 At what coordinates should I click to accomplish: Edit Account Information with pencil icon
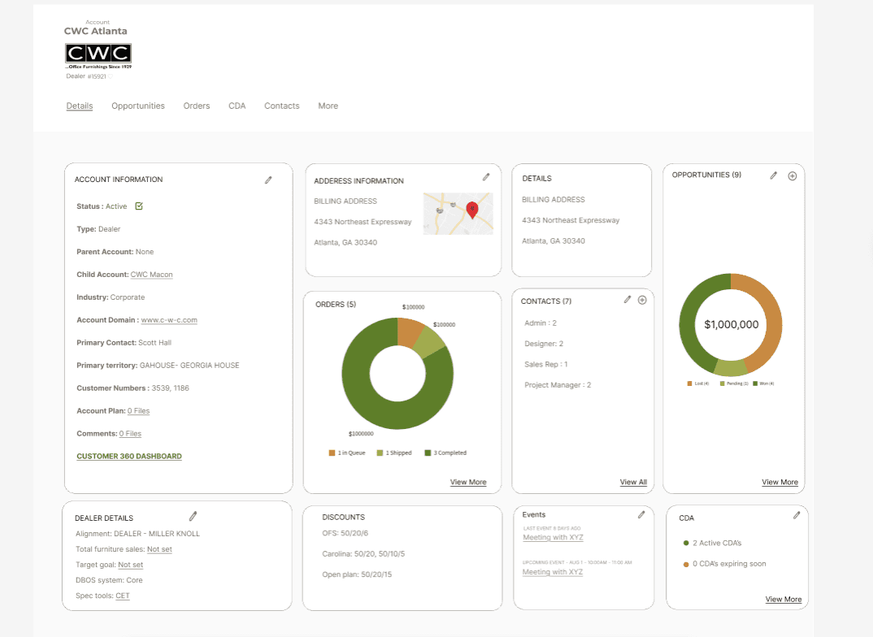[268, 180]
